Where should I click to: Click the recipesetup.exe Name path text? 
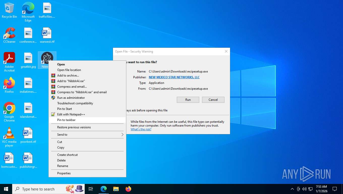[178, 71]
